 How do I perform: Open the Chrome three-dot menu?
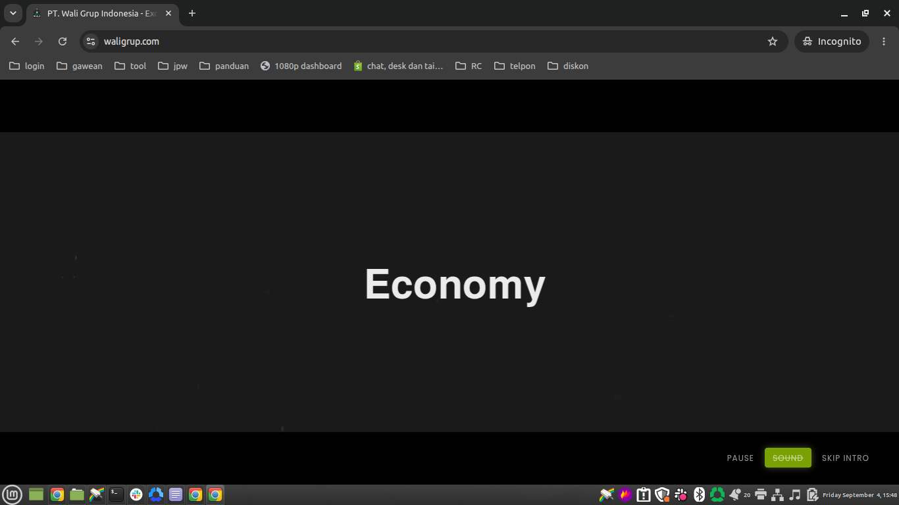(884, 41)
